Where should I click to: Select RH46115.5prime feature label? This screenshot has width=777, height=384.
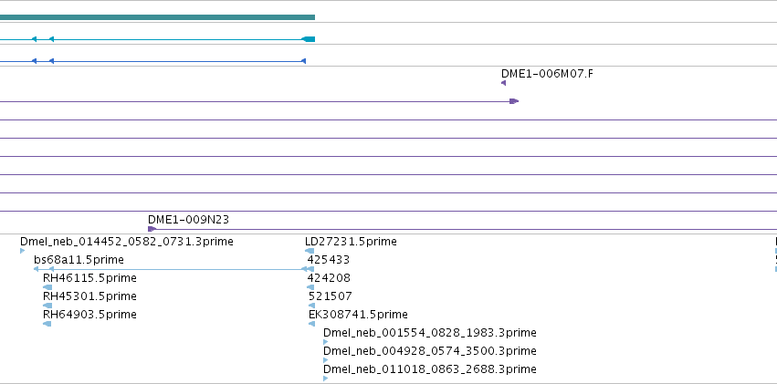(89, 278)
